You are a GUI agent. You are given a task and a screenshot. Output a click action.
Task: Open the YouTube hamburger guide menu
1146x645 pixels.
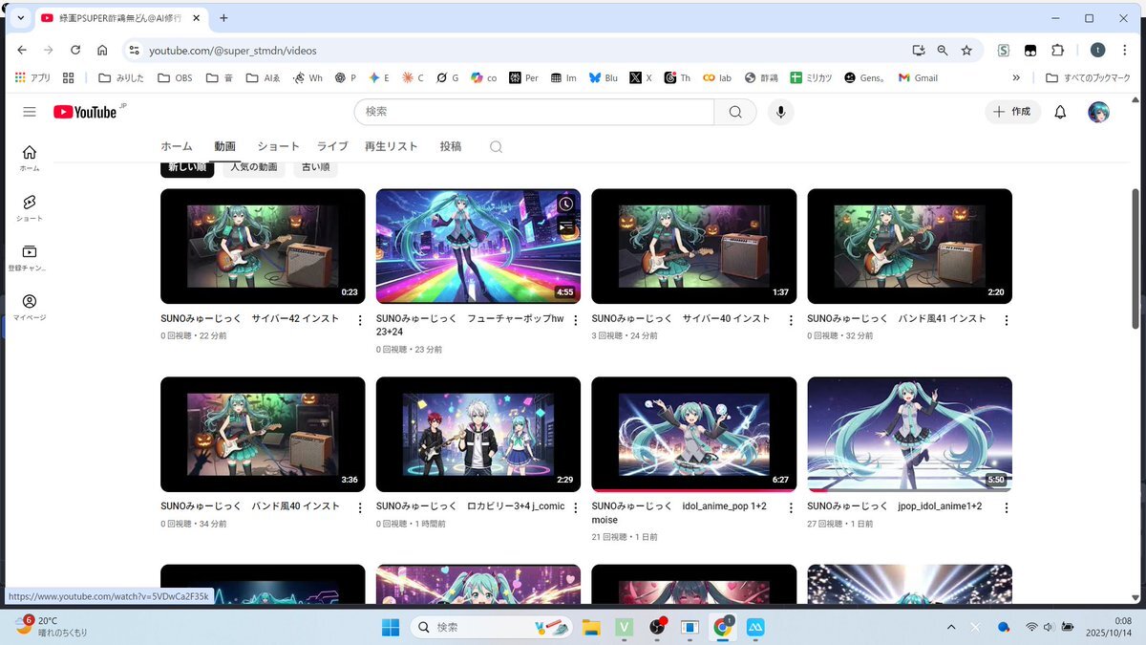point(30,112)
